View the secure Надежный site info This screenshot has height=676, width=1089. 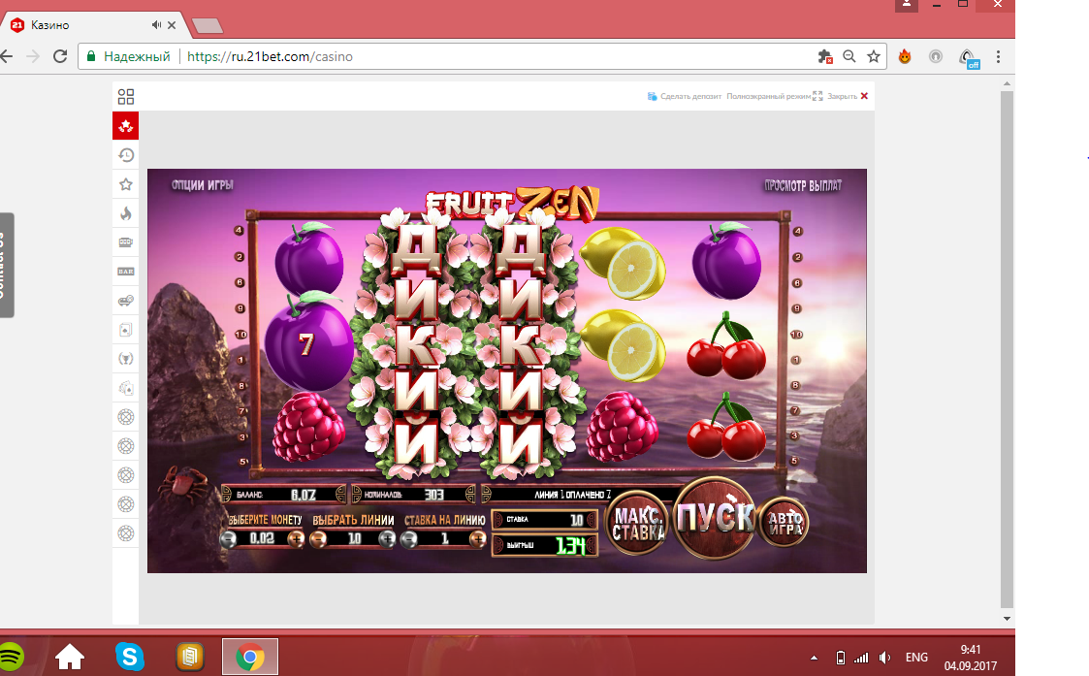[128, 57]
